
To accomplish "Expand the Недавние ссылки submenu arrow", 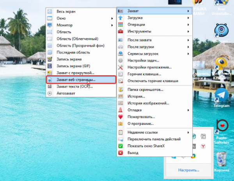I will (x=188, y=133).
